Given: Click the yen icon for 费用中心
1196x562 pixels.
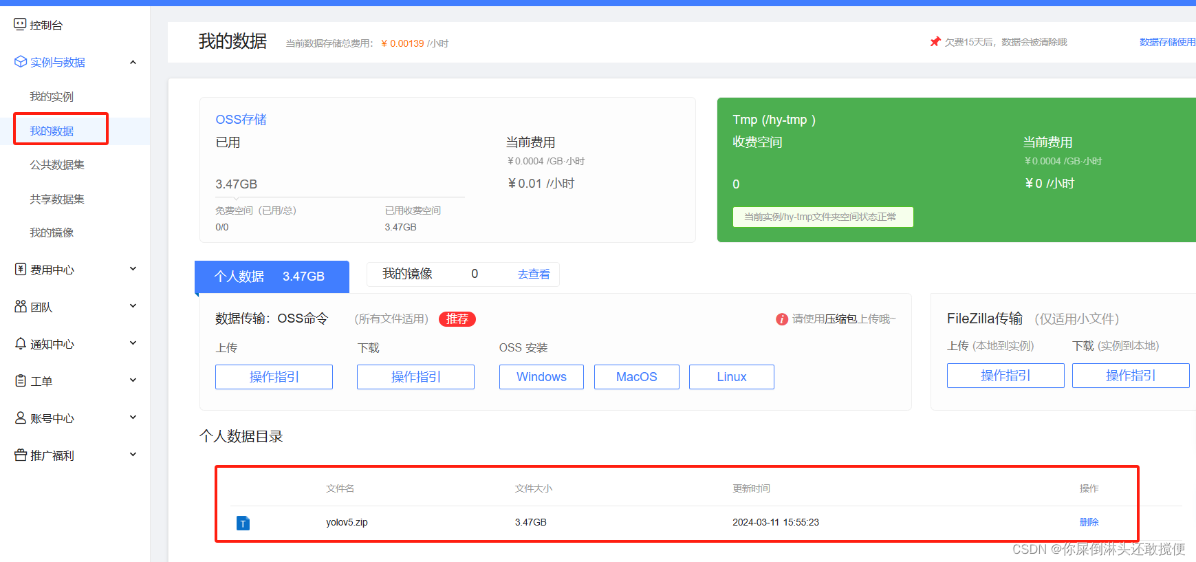Looking at the screenshot, I should pyautogui.click(x=21, y=270).
